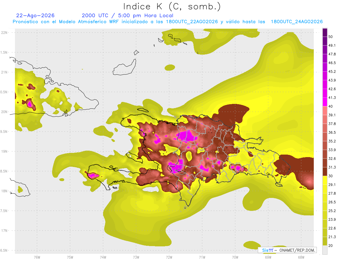Click the "73W" longitude label
Viewport: 338px width, 261px height.
[x=136, y=257]
